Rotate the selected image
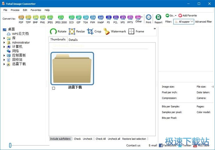Image resolution: width=215 pixels, height=150 pixels. click(x=58, y=31)
